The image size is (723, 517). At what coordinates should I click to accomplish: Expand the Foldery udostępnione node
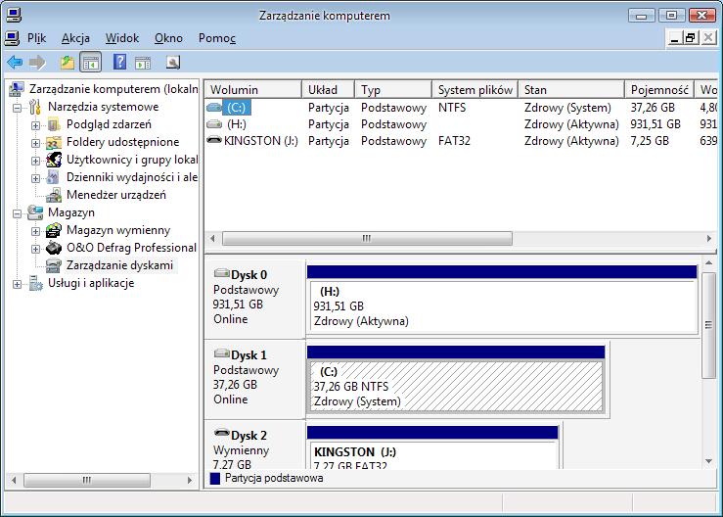[35, 143]
